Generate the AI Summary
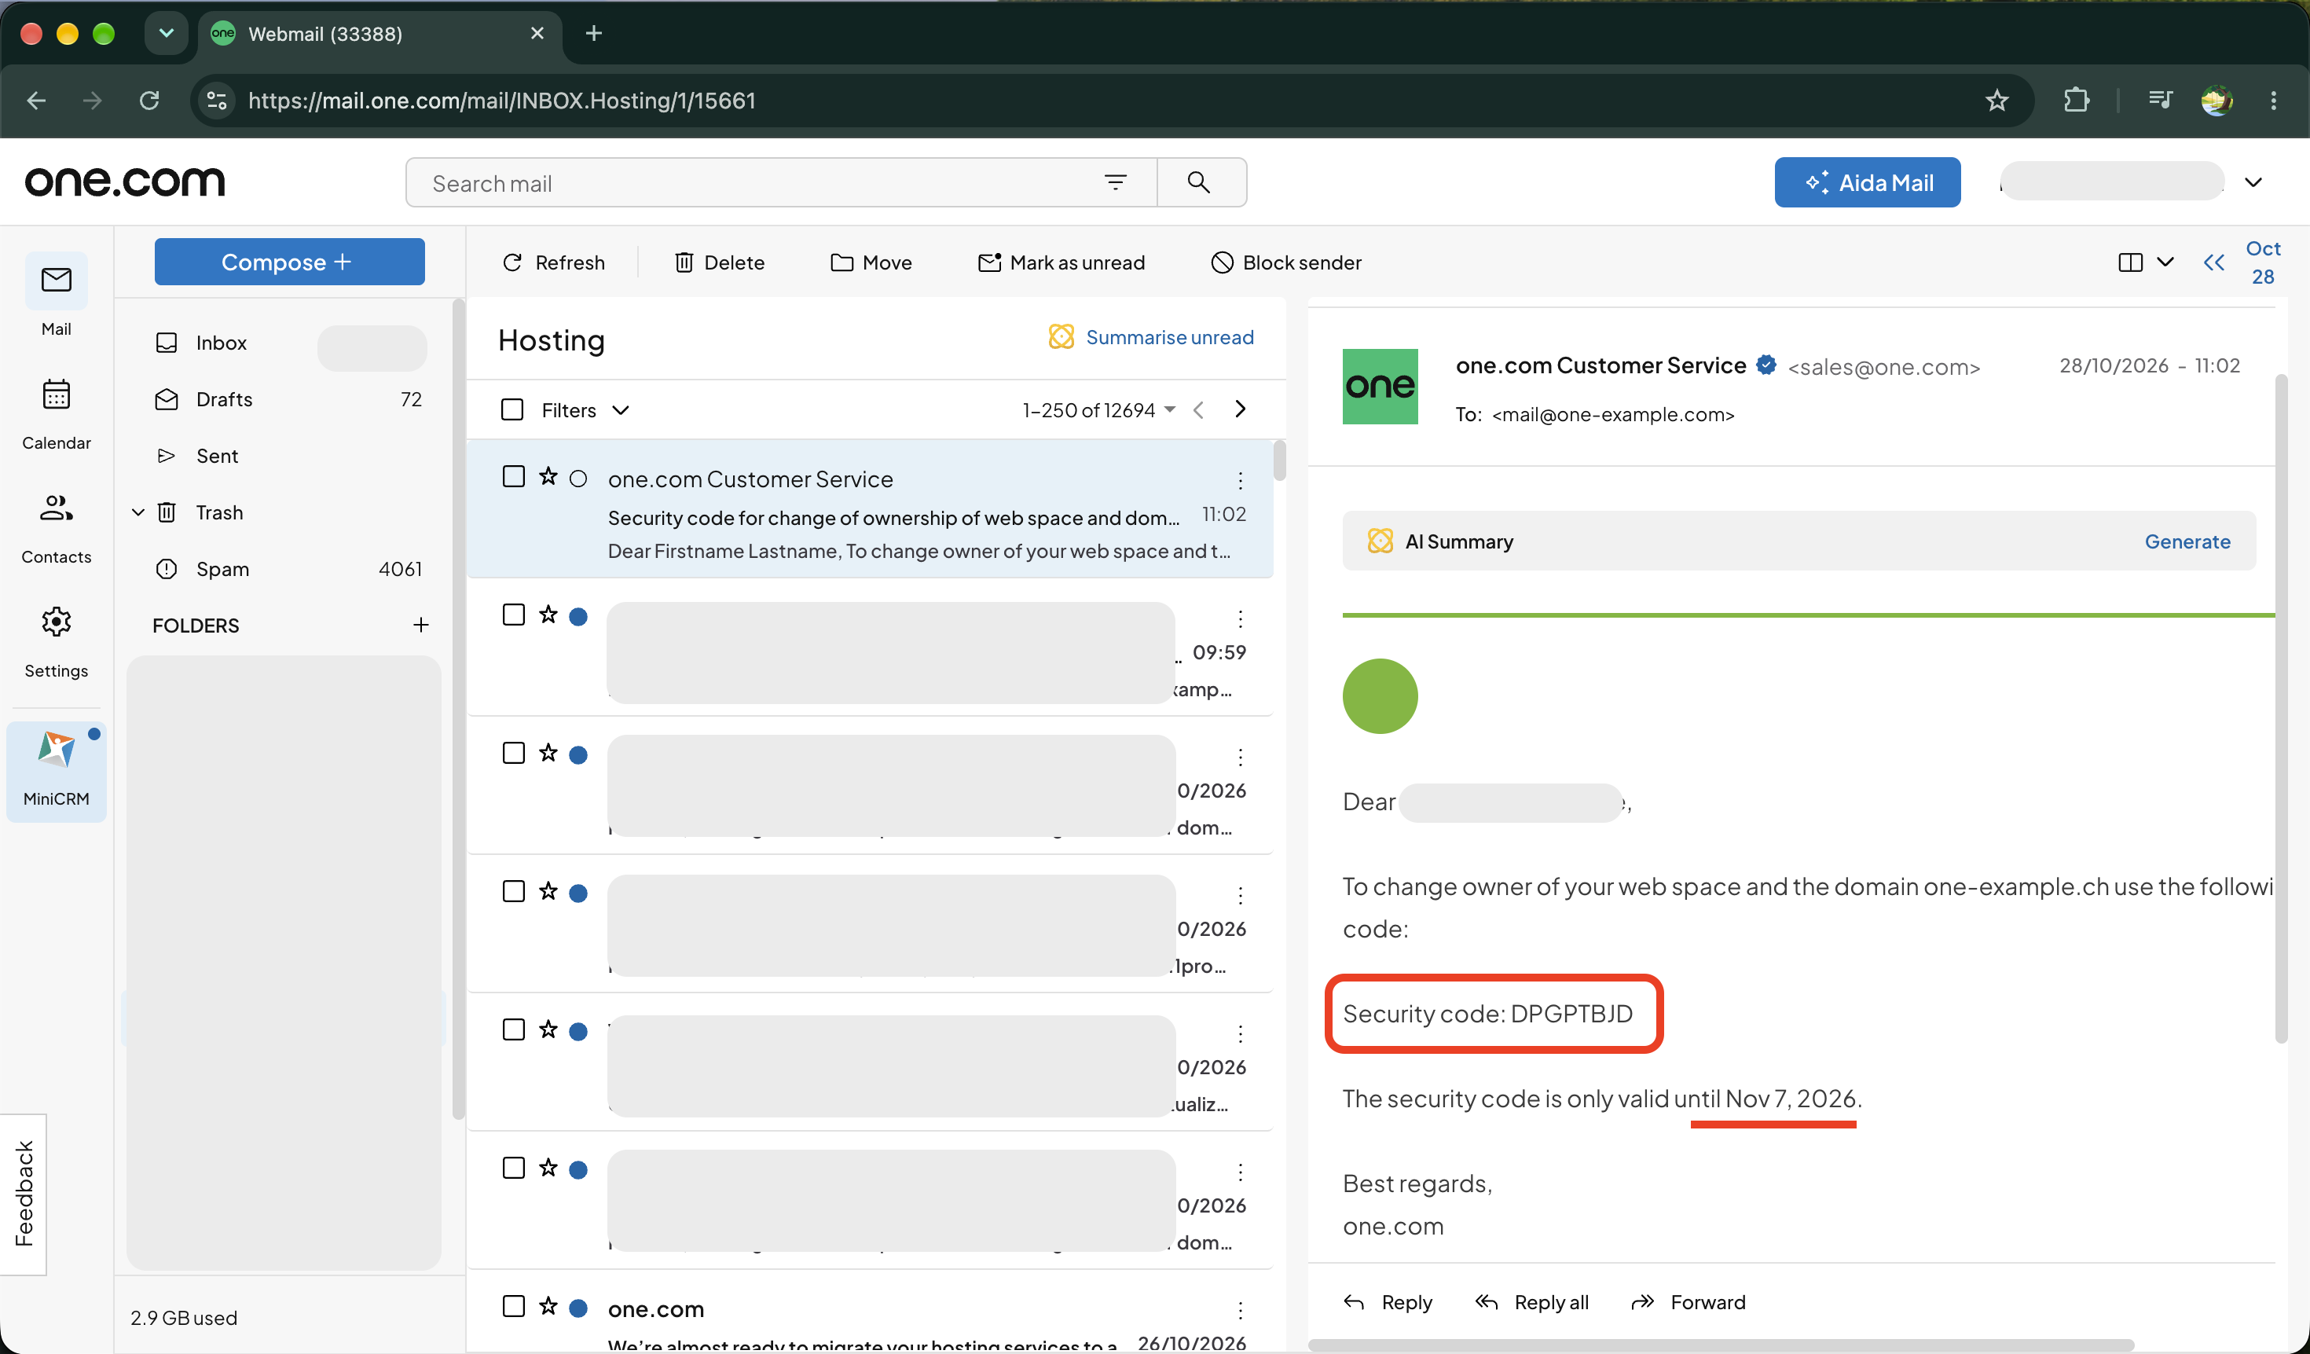2310x1354 pixels. (2187, 541)
